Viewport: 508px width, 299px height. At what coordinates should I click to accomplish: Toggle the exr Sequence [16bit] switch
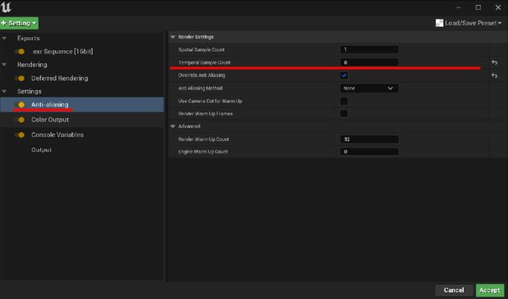pyautogui.click(x=20, y=52)
